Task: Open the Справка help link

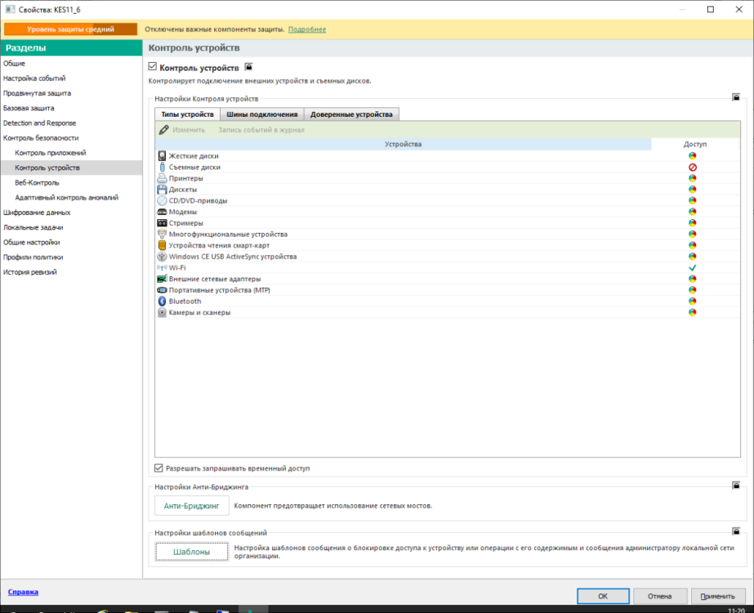Action: click(23, 593)
